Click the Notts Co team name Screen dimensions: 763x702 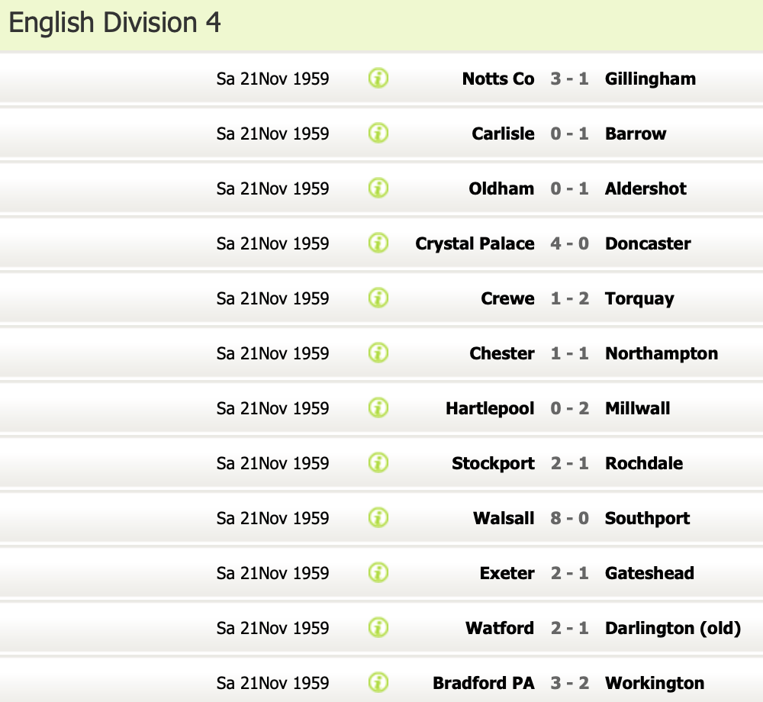[x=498, y=79]
